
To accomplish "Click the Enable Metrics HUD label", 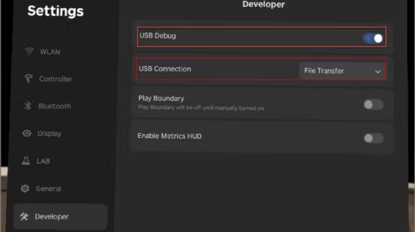I will point(169,136).
